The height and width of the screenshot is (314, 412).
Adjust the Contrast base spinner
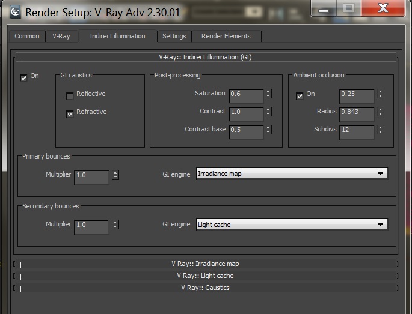[x=268, y=130]
